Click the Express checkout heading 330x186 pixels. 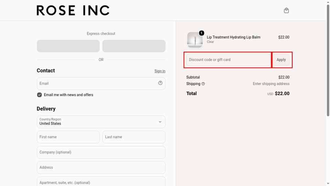tap(101, 33)
